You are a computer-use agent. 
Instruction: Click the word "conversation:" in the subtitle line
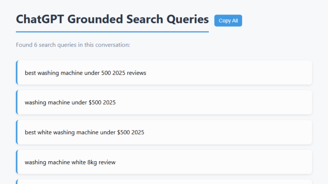(x=112, y=45)
